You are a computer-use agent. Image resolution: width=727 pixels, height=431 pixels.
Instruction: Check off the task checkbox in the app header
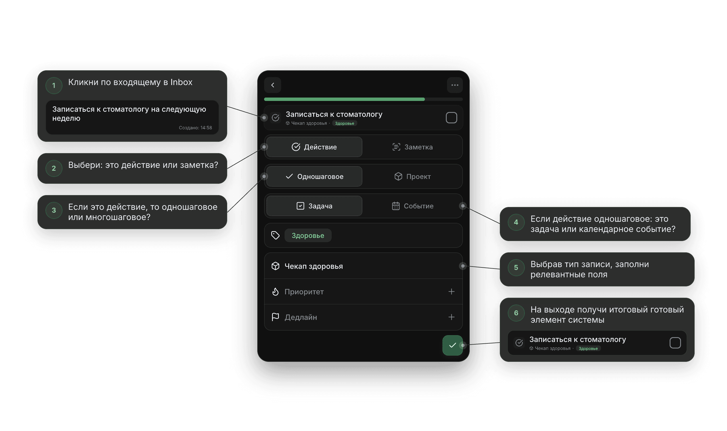click(451, 118)
